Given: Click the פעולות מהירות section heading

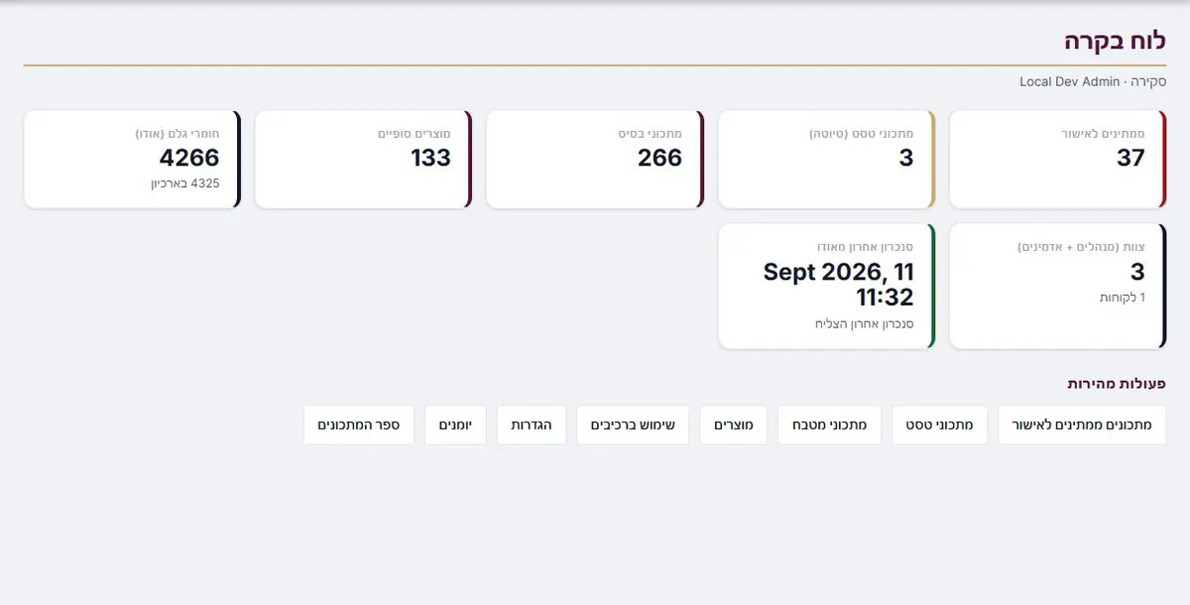Looking at the screenshot, I should click(1117, 383).
